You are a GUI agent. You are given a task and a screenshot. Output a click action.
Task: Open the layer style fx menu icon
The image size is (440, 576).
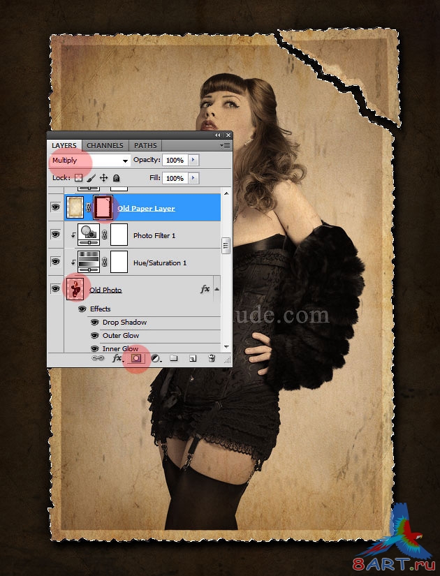[x=117, y=358]
